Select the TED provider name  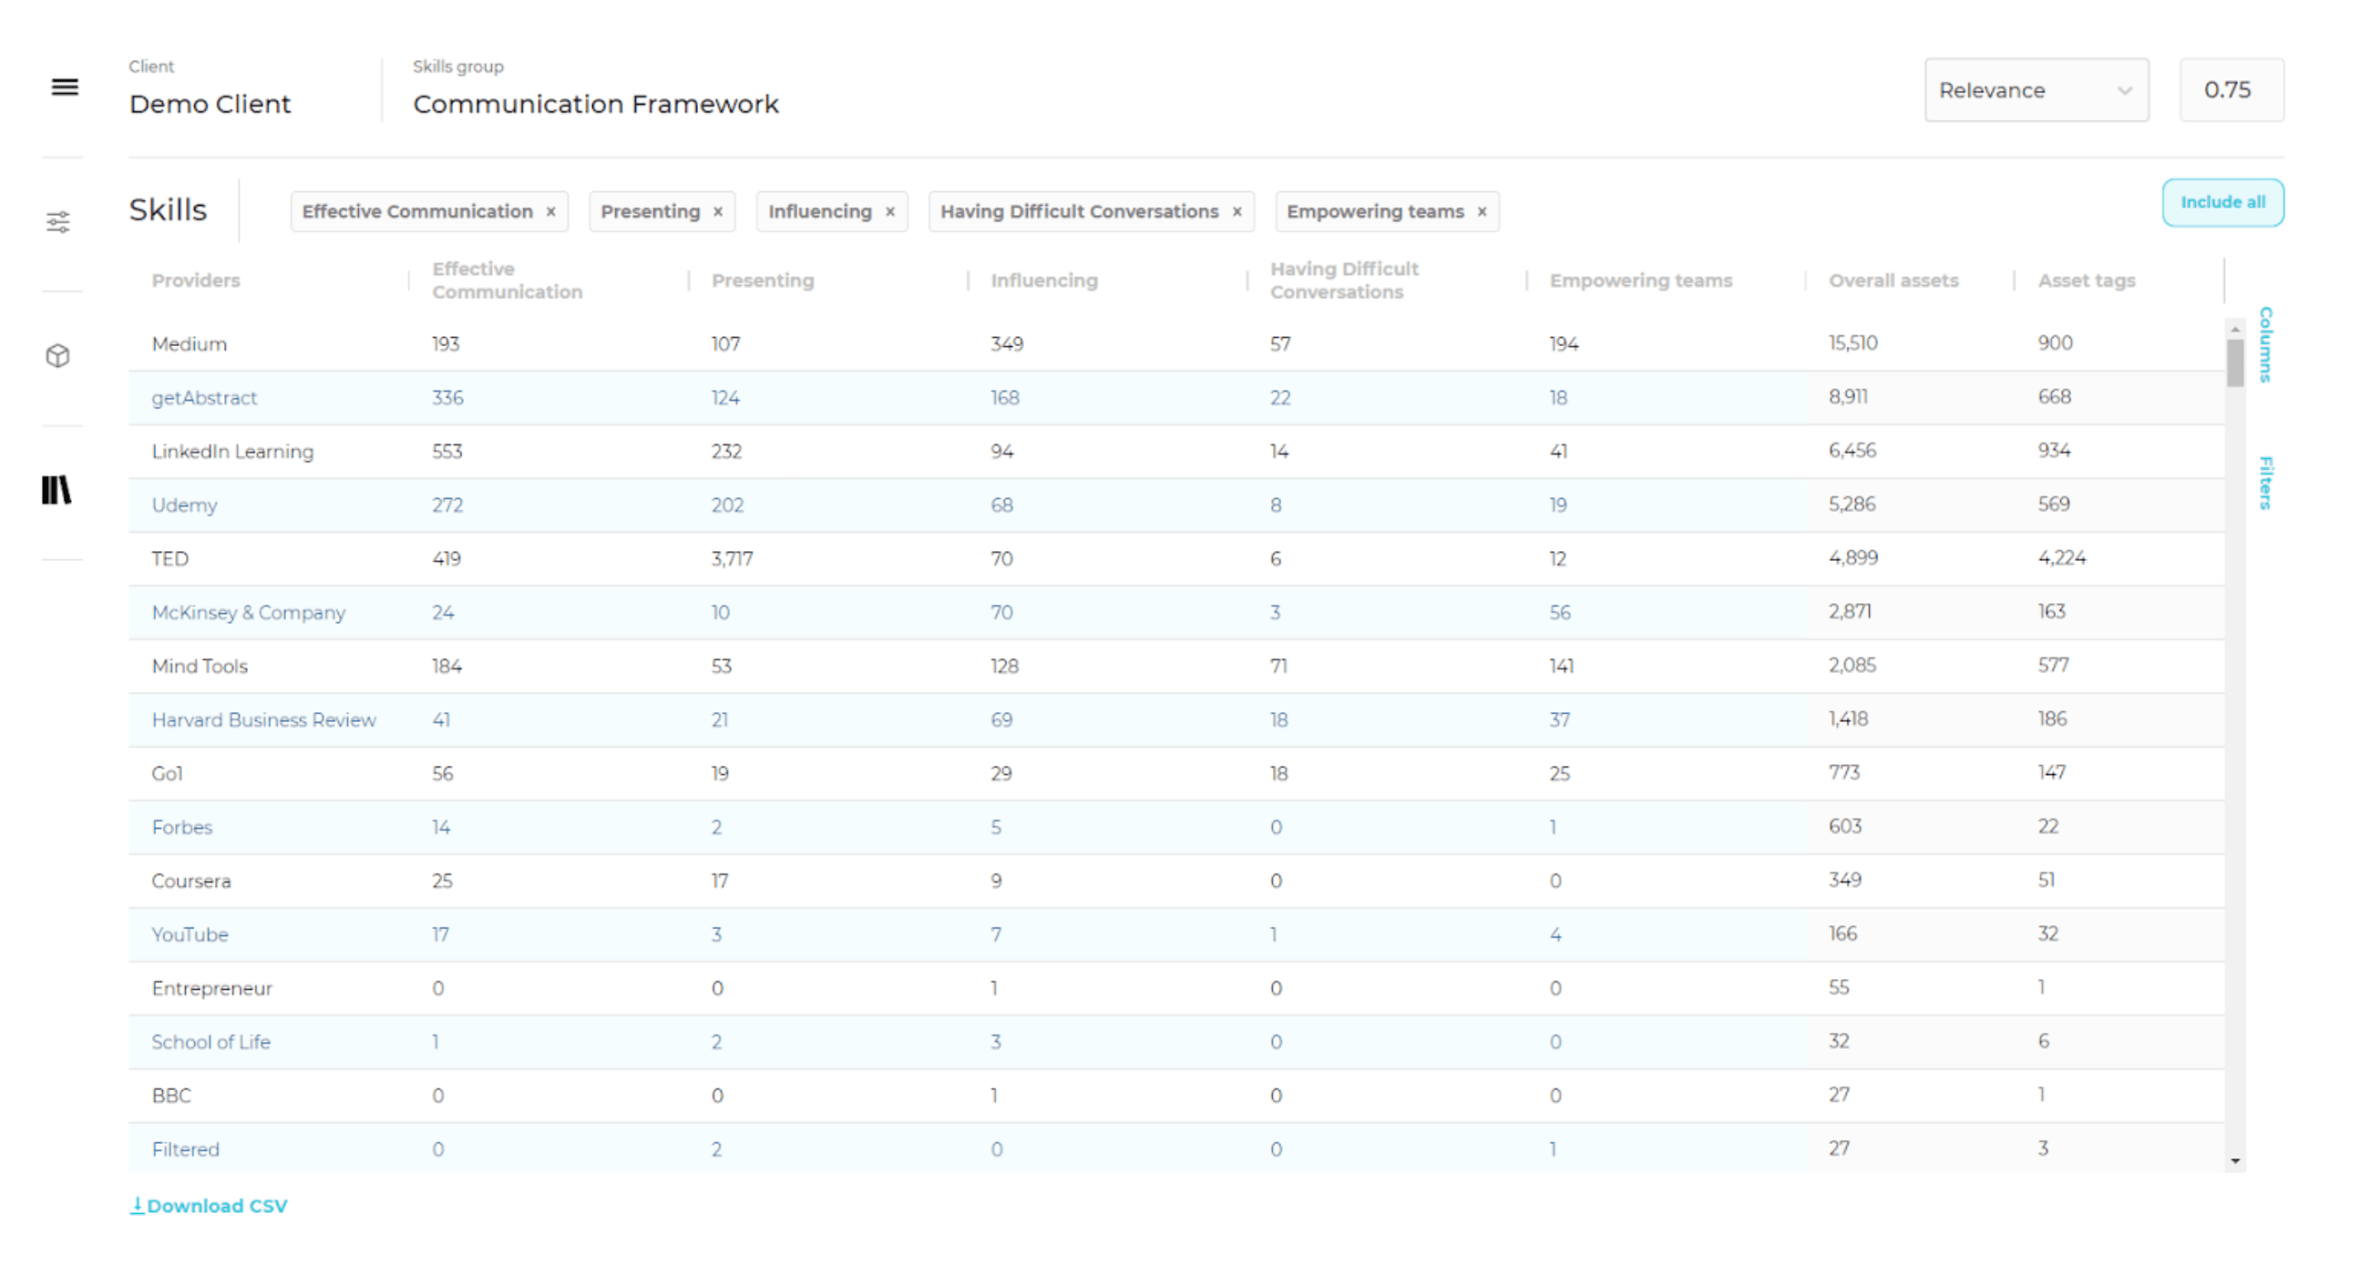click(170, 559)
